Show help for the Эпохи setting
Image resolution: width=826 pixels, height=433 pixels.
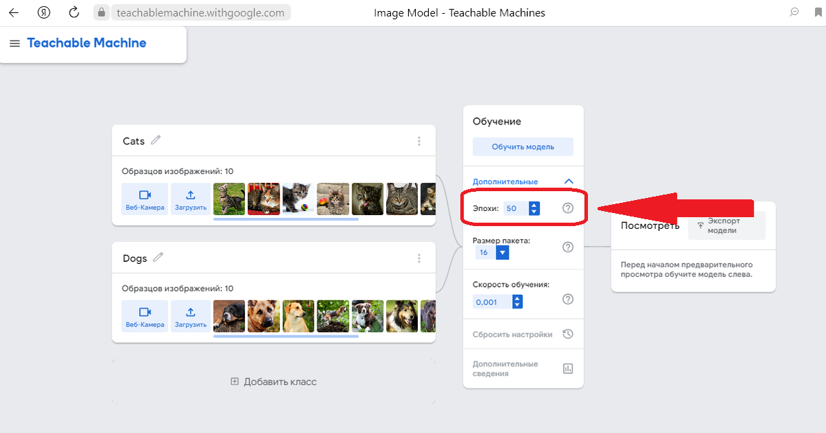click(568, 208)
